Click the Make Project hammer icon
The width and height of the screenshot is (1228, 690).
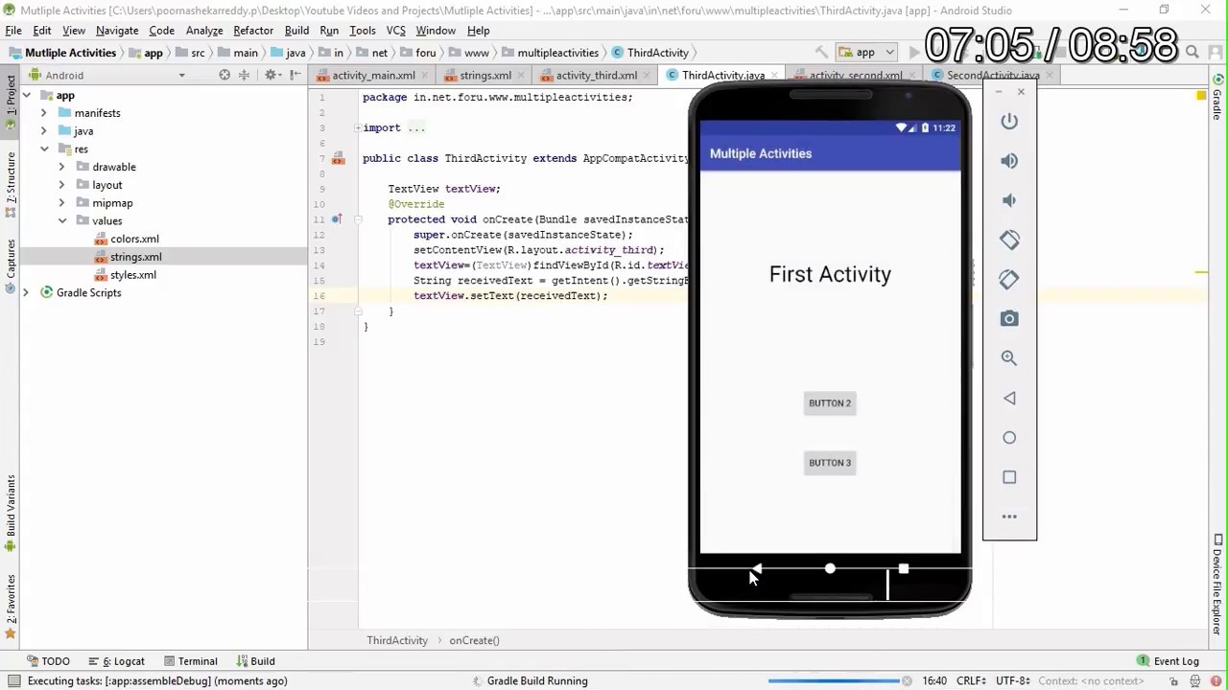821,53
